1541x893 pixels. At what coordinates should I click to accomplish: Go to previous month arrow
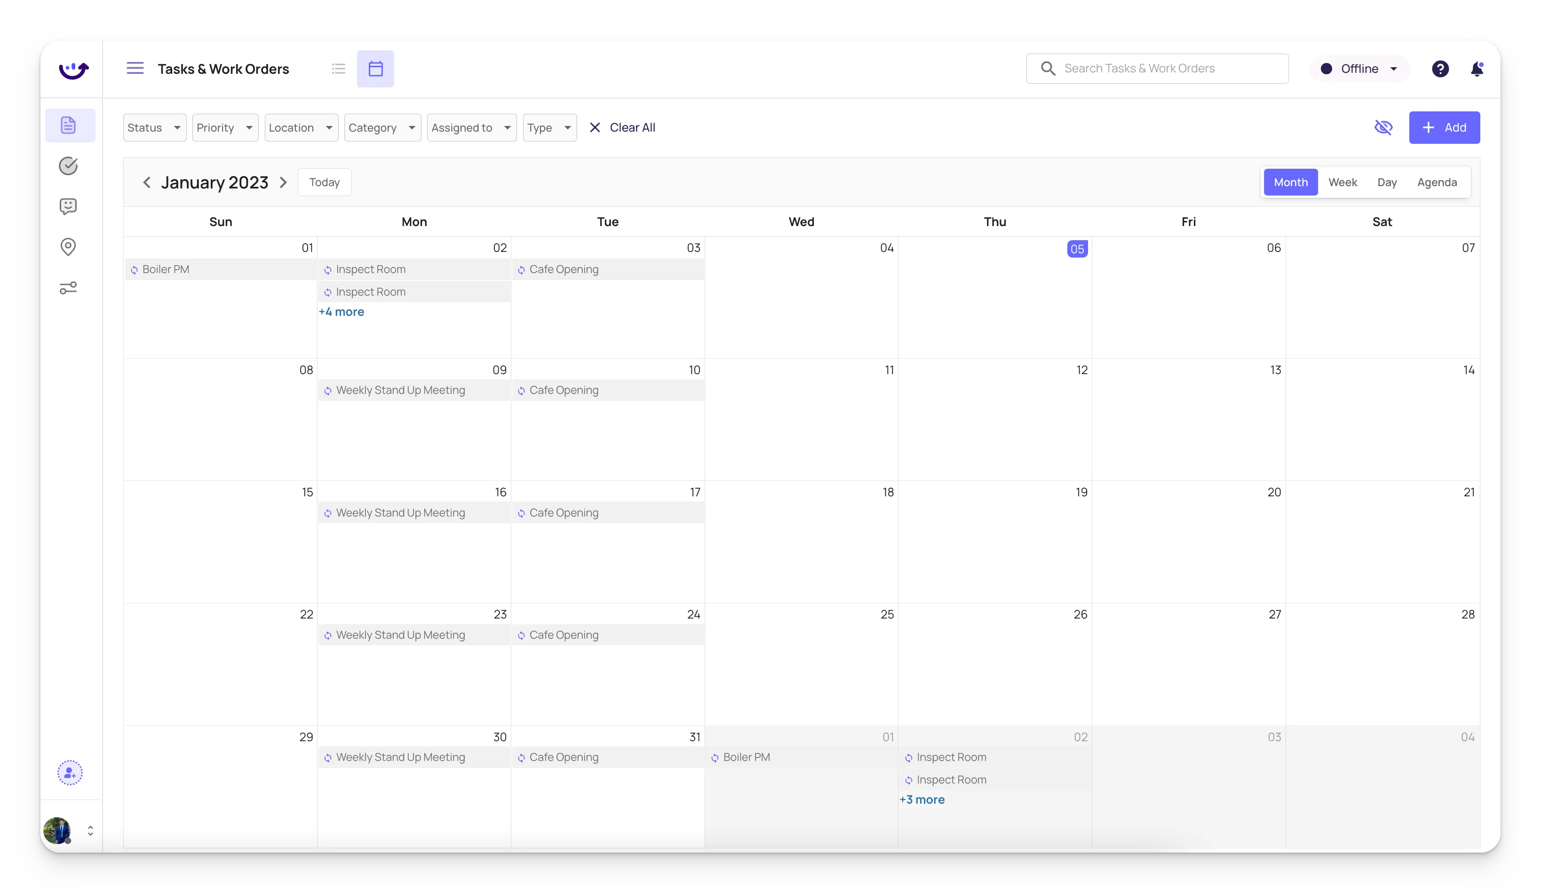tap(147, 182)
